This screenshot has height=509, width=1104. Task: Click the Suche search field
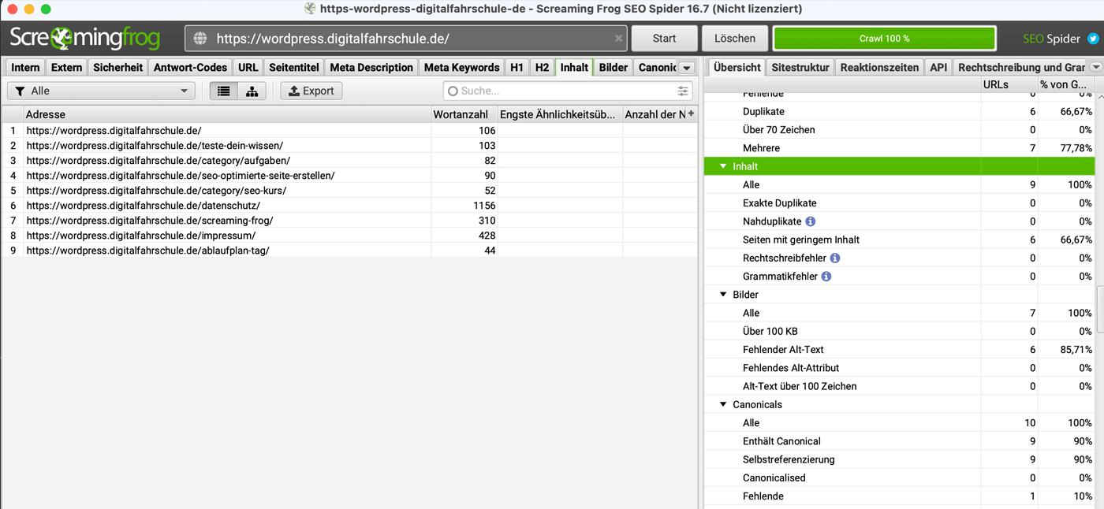[568, 91]
